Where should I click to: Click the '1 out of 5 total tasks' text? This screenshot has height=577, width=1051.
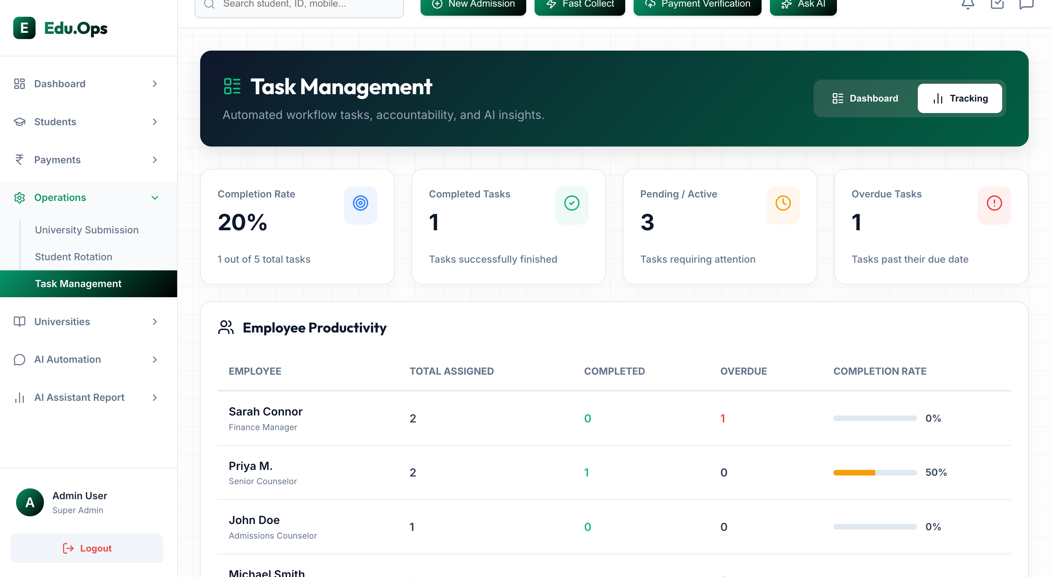click(x=264, y=259)
